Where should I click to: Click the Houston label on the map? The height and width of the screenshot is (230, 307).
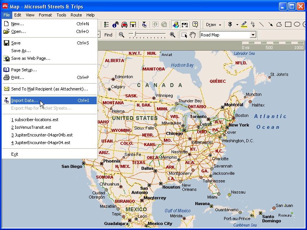pos(171,187)
